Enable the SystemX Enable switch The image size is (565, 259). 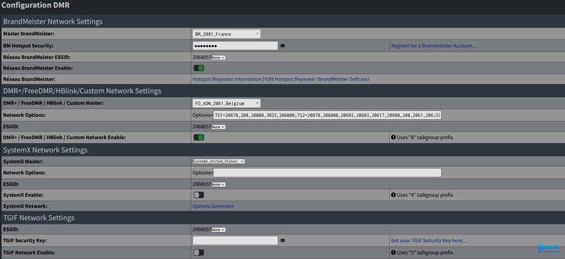(x=198, y=195)
